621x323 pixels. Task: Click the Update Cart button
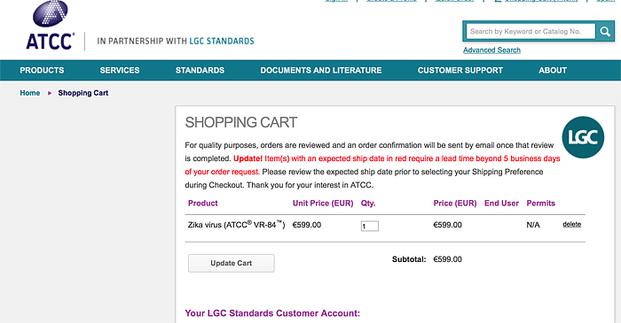coord(232,263)
